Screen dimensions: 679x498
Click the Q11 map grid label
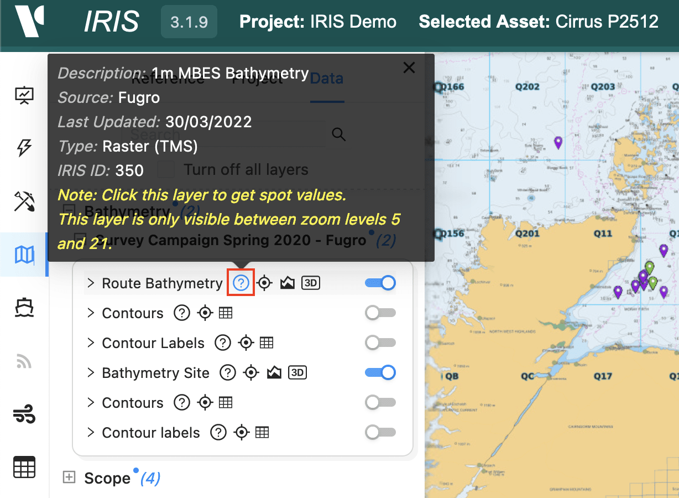(603, 234)
